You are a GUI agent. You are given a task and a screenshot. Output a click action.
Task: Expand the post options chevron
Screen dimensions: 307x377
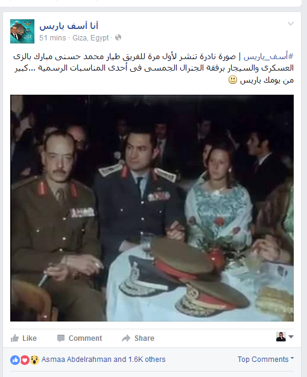click(x=291, y=24)
